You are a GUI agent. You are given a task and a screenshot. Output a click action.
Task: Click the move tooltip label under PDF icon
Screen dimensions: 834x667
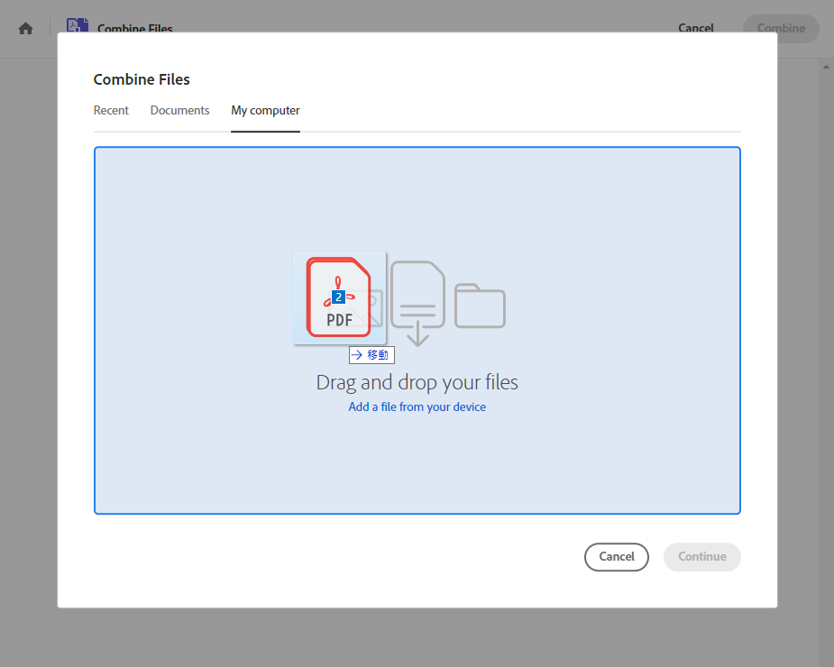pyautogui.click(x=371, y=355)
